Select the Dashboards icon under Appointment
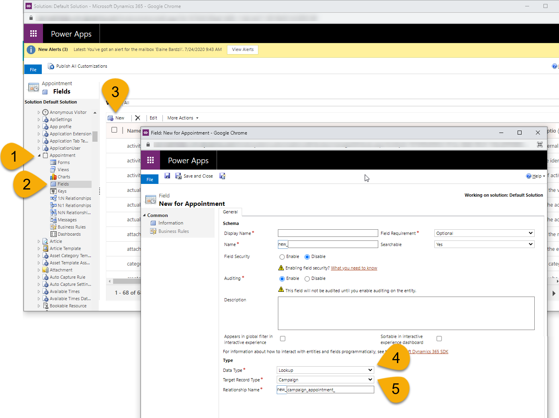559x418 pixels. click(x=53, y=234)
